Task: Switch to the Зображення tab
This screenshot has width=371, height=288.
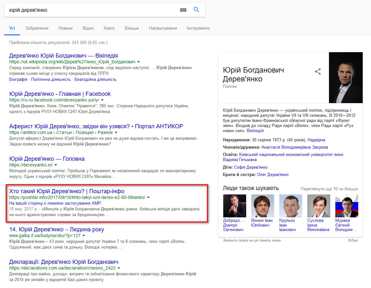Action: tap(37, 28)
